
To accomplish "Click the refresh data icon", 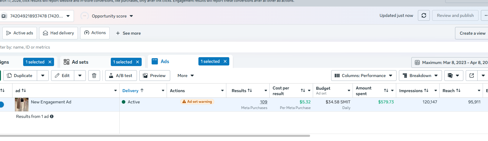I will (x=424, y=15).
